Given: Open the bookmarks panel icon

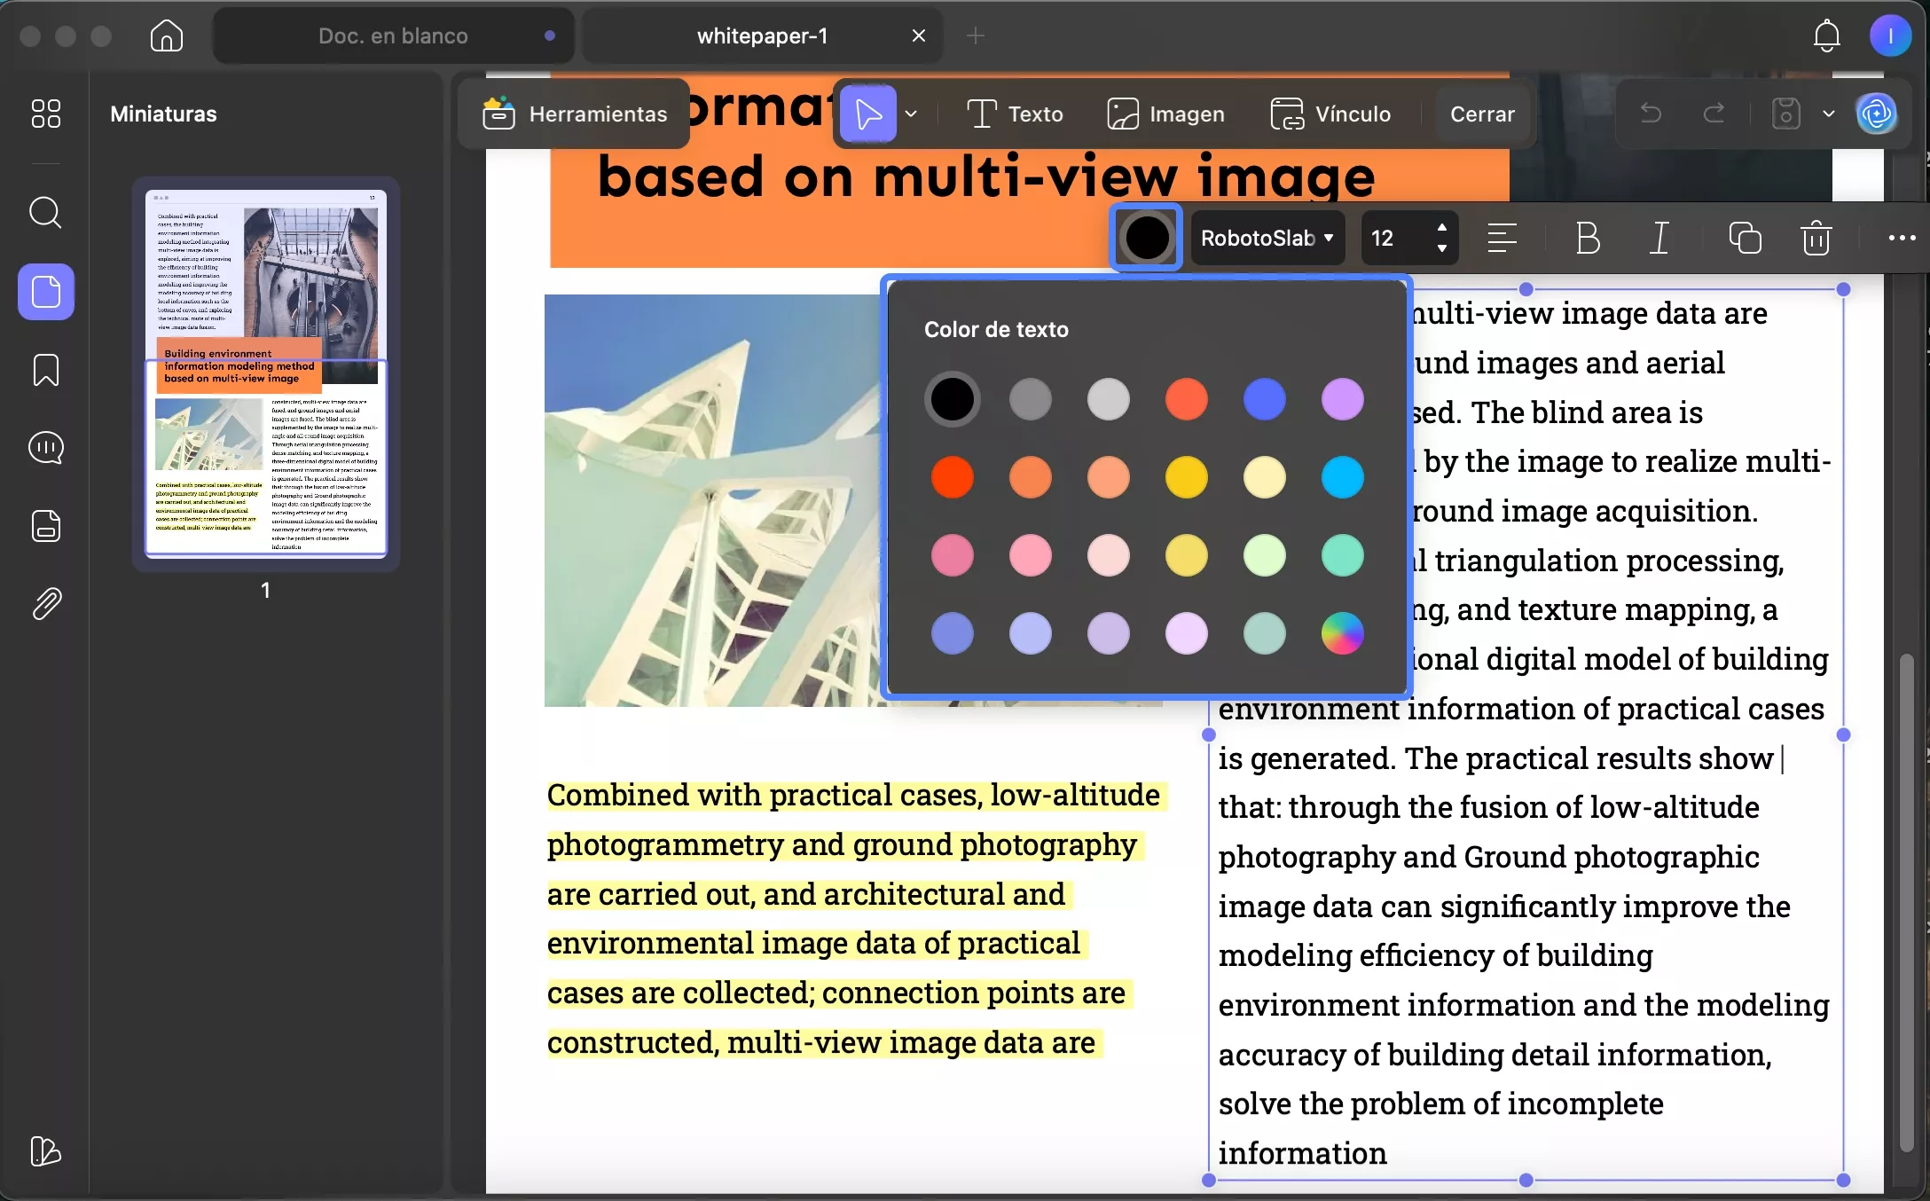Looking at the screenshot, I should 46,370.
